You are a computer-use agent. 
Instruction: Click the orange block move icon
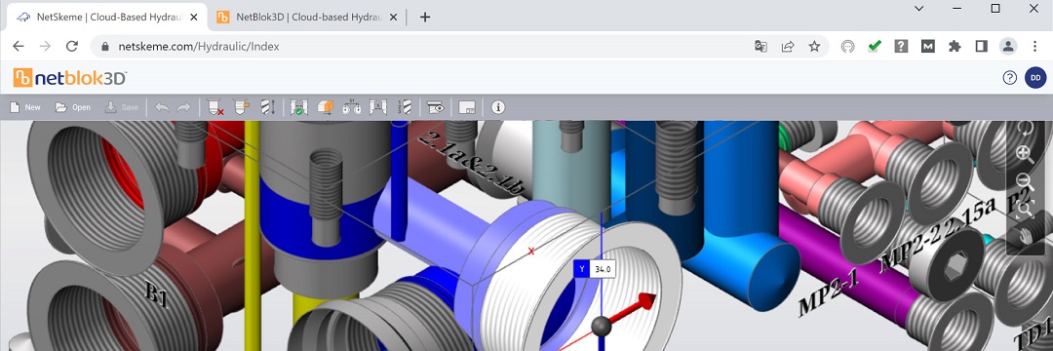(x=326, y=107)
